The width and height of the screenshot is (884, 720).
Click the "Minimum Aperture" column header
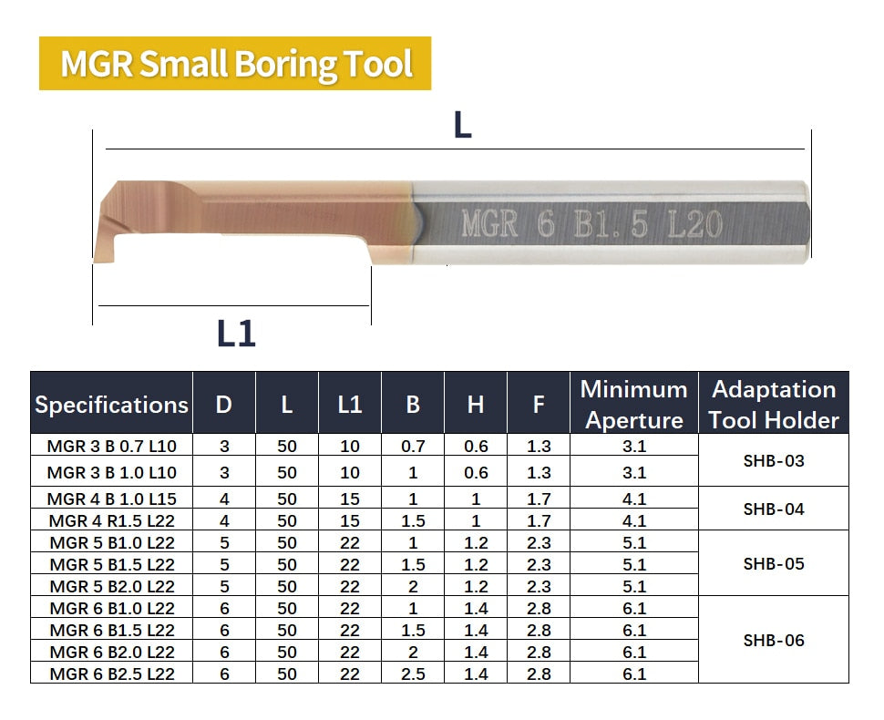coord(633,404)
